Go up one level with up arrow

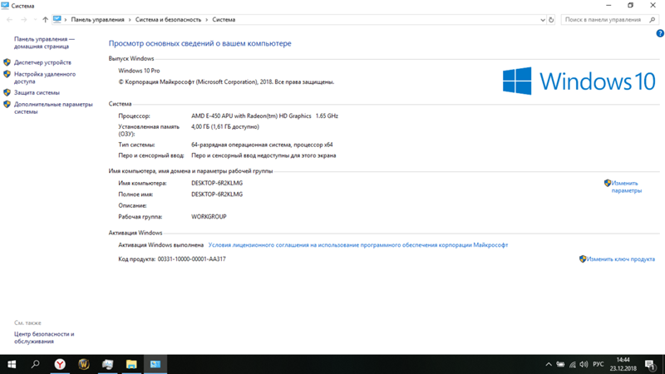click(x=45, y=19)
